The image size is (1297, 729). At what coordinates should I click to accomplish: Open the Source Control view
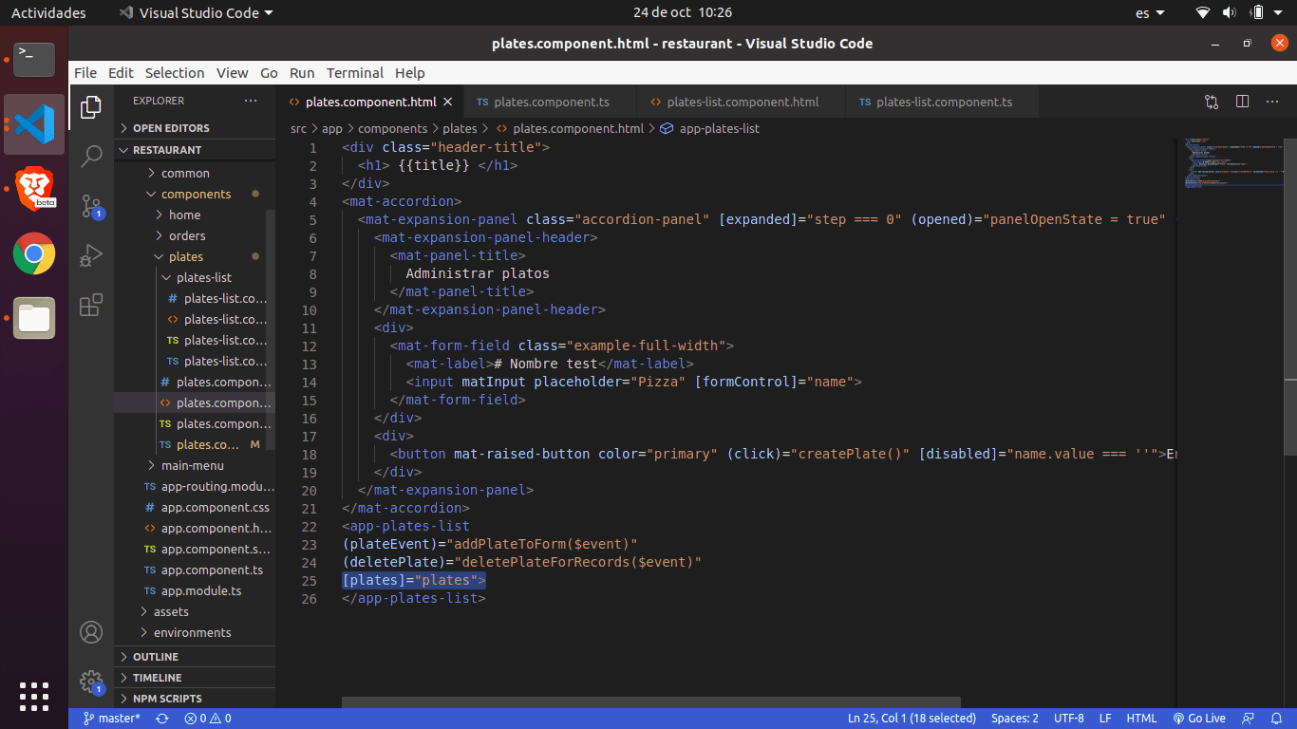click(x=91, y=206)
